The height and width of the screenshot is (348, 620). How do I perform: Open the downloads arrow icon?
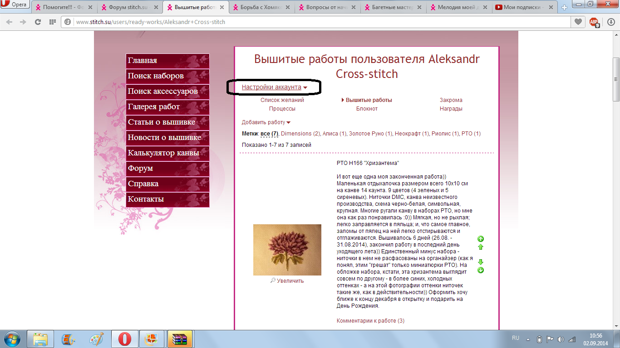pos(610,22)
